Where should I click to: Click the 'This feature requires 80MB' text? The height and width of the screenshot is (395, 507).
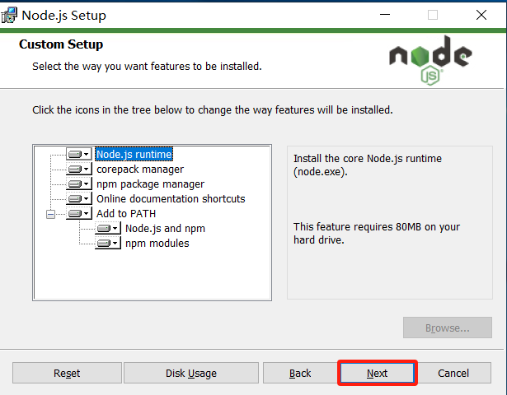coord(377,234)
